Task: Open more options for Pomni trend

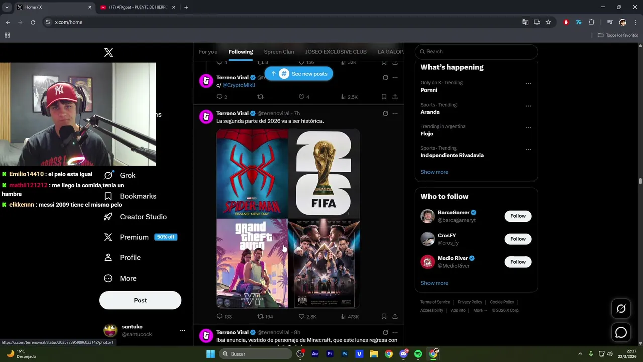Action: pyautogui.click(x=528, y=84)
